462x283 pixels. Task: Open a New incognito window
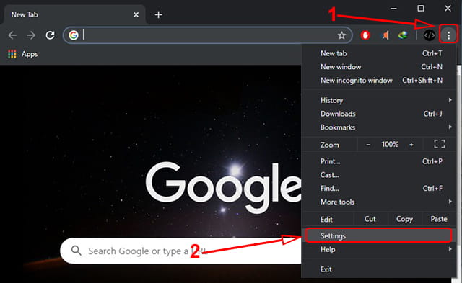[x=379, y=80]
